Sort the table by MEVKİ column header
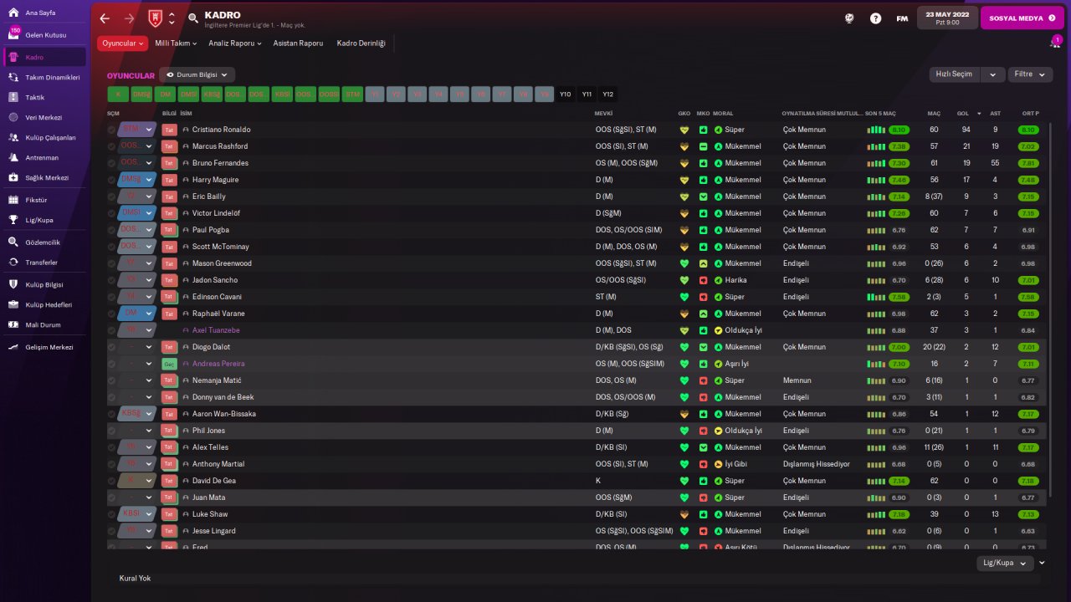Viewport: 1071px width, 602px height. [x=603, y=113]
